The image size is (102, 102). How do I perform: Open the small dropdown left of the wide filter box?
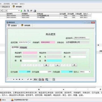tap(6, 10)
